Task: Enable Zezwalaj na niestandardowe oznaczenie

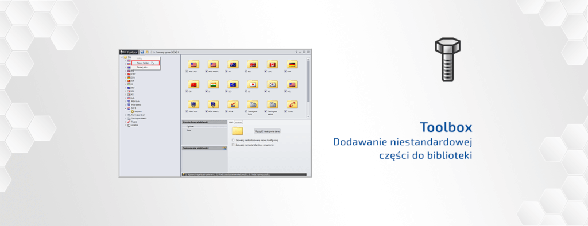Action: pyautogui.click(x=233, y=145)
